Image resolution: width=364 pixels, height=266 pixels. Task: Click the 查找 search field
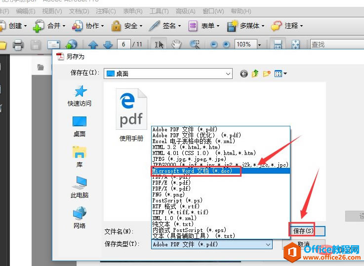click(337, 44)
